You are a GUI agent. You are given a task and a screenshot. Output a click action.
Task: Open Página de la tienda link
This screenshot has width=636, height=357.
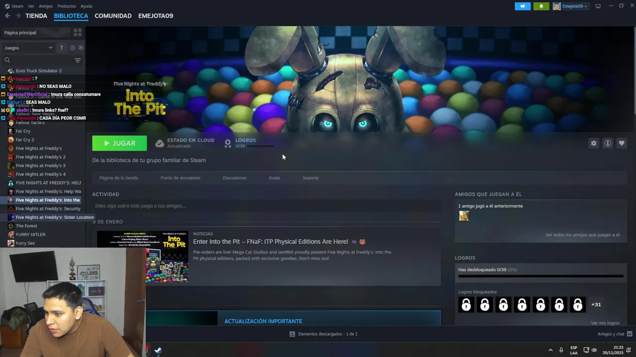[x=119, y=178]
